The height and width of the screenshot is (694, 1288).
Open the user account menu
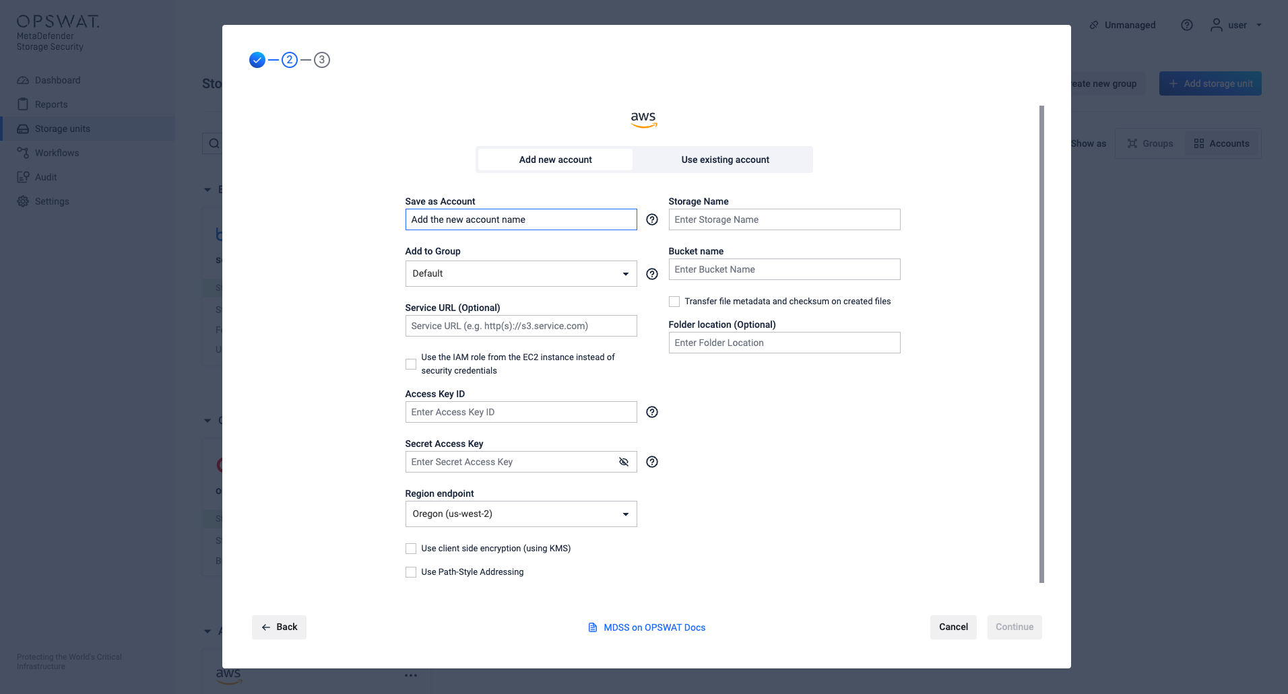click(x=1236, y=25)
